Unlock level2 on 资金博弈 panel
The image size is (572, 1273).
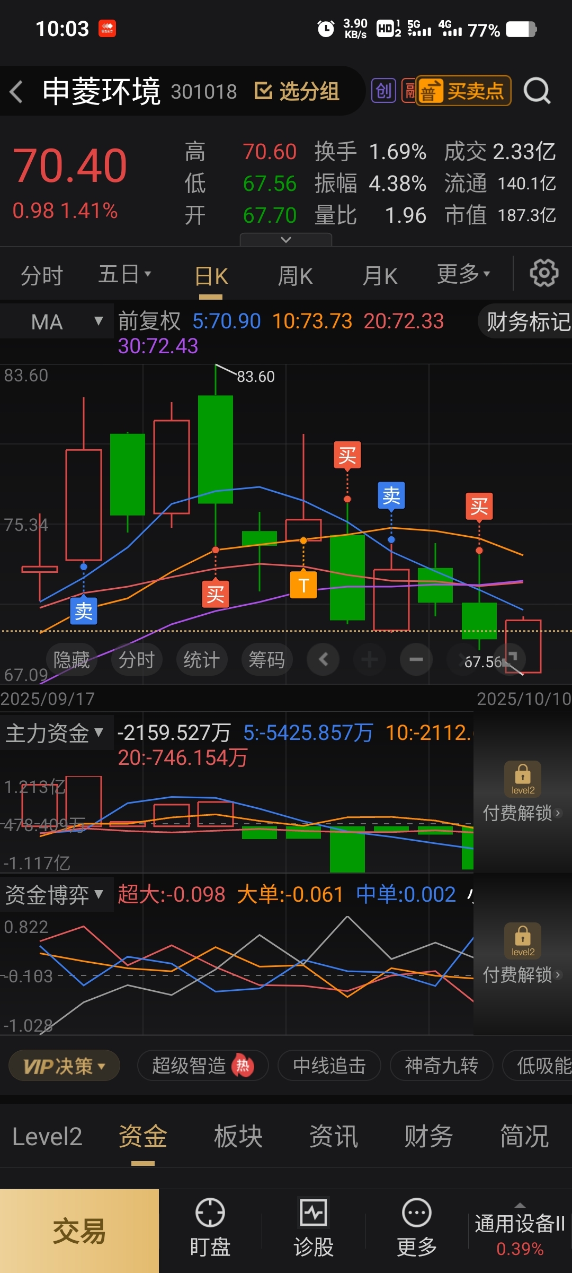click(x=523, y=941)
